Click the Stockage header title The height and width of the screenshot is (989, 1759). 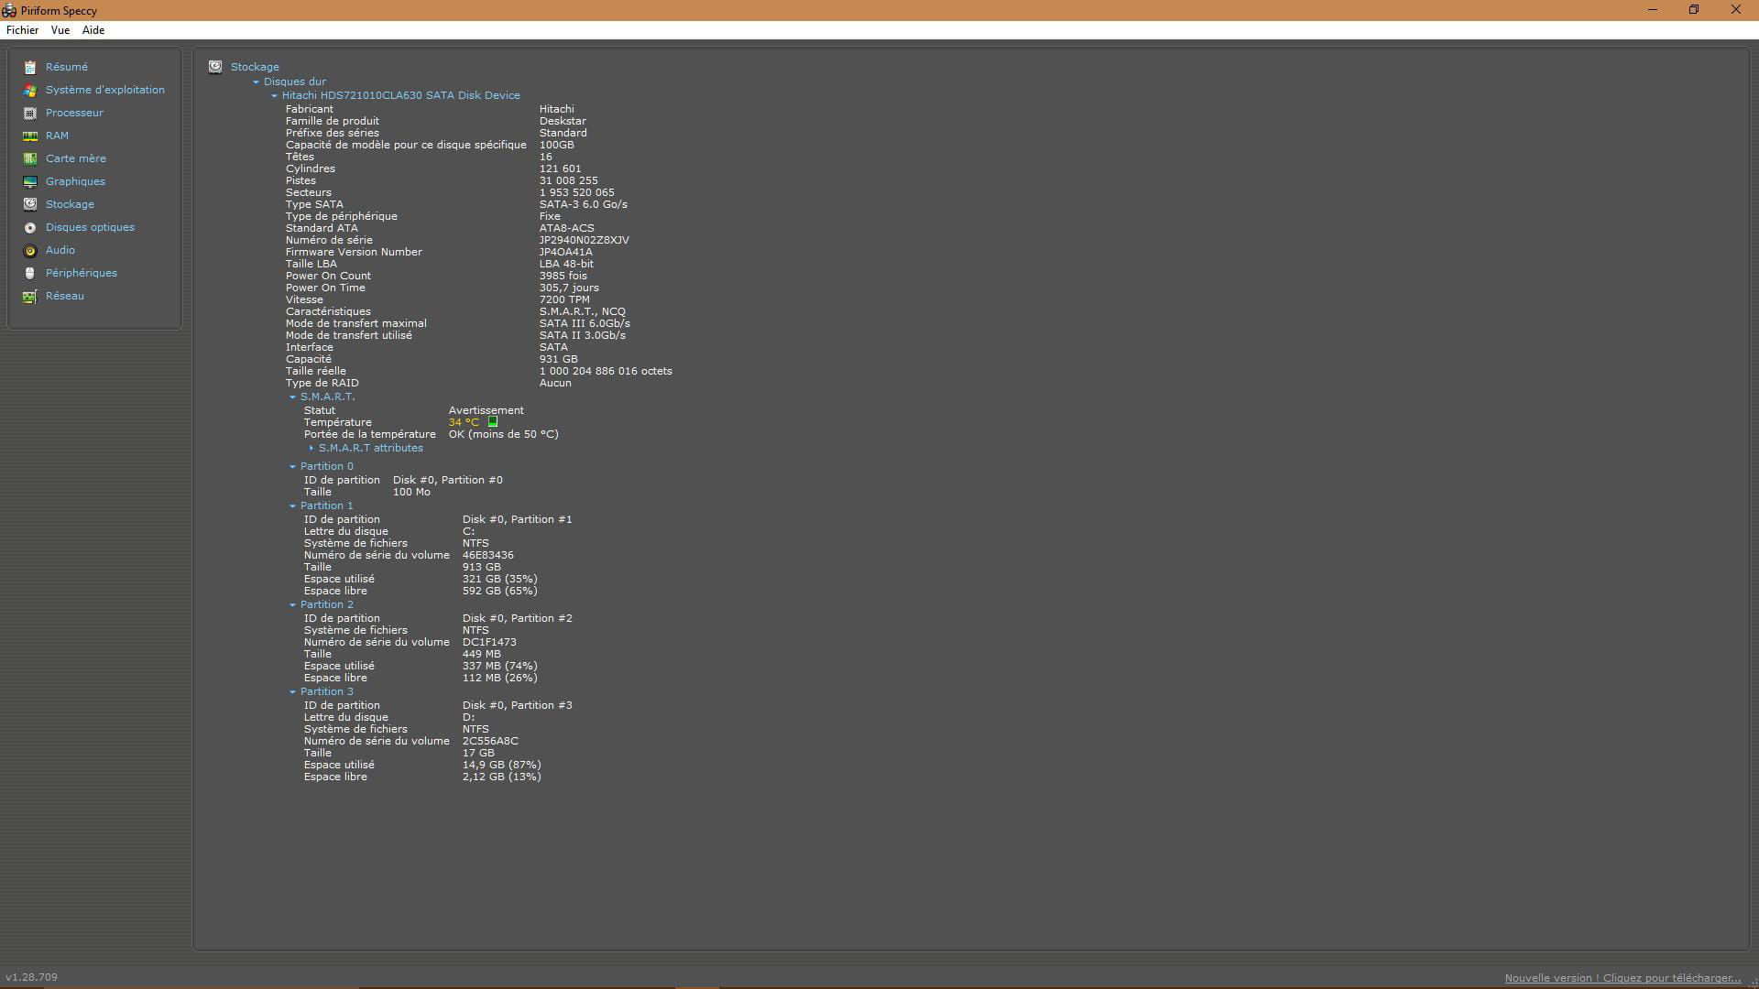(x=255, y=67)
